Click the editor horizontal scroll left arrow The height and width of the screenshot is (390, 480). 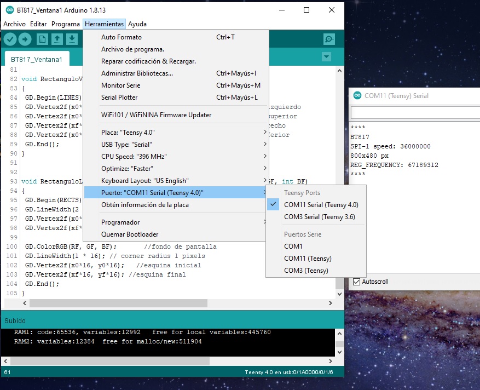pos(25,303)
